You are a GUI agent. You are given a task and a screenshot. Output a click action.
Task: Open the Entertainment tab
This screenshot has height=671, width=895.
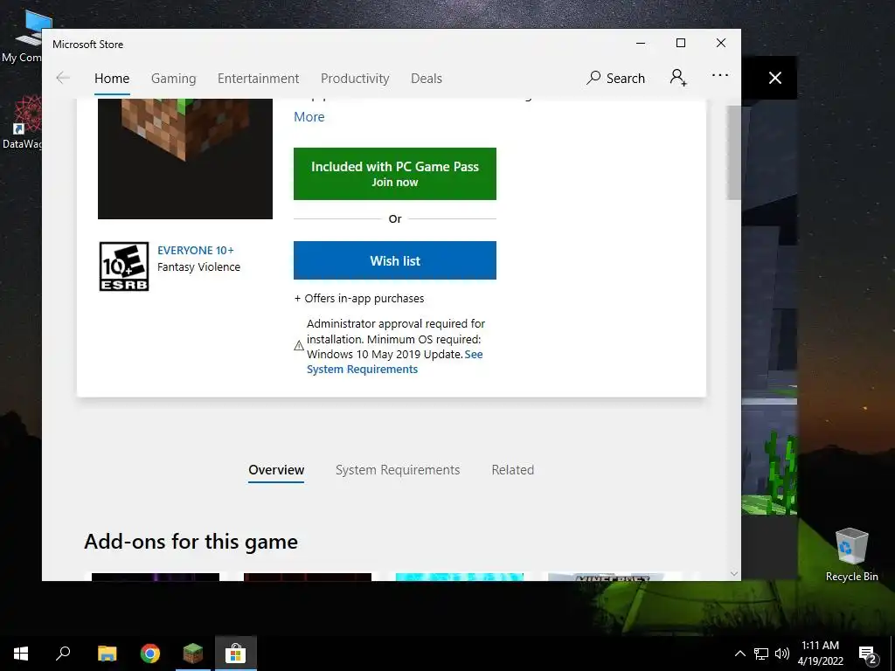(258, 78)
